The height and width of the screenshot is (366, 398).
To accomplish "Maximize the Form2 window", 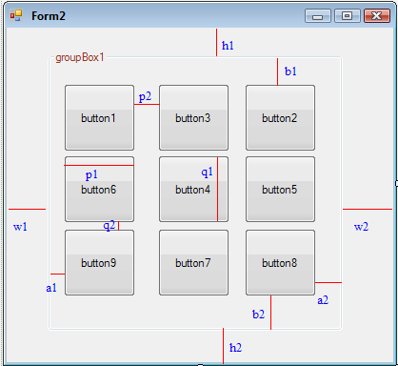I will (348, 16).
